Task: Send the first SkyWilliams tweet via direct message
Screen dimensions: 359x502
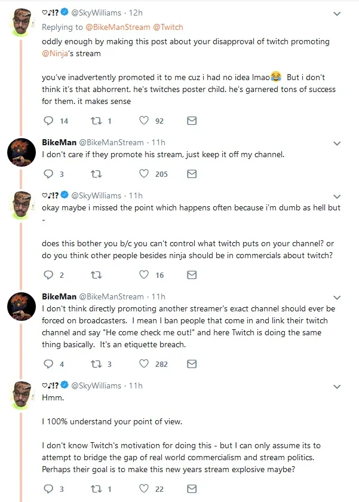Action: tap(192, 121)
